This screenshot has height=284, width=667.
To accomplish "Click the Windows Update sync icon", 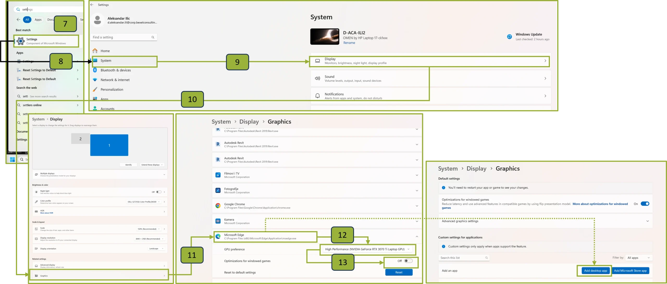I will pos(509,37).
